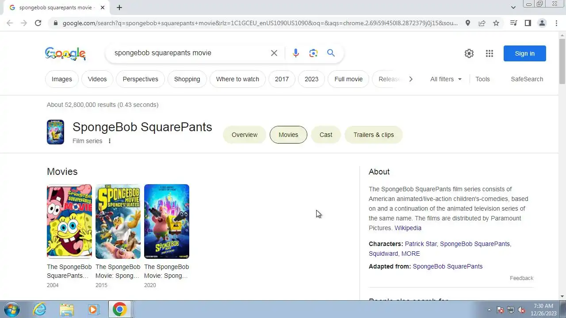Click the magnifying glass search button
566x318 pixels.
click(331, 53)
